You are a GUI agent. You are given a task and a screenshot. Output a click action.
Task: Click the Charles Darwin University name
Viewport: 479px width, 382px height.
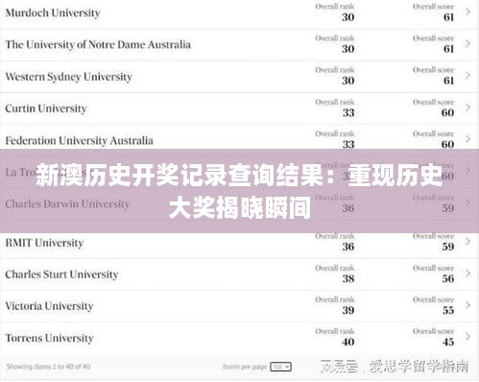coord(67,203)
